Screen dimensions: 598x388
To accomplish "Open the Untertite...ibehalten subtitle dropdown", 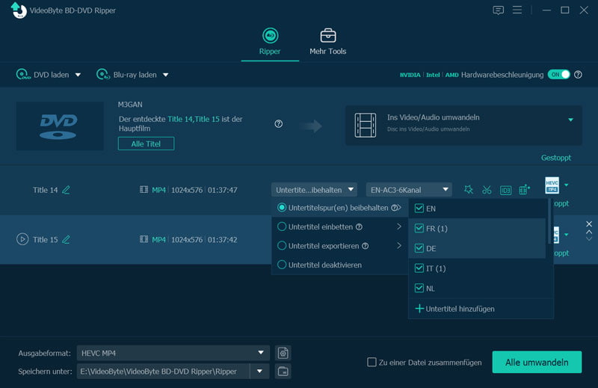I will (314, 190).
